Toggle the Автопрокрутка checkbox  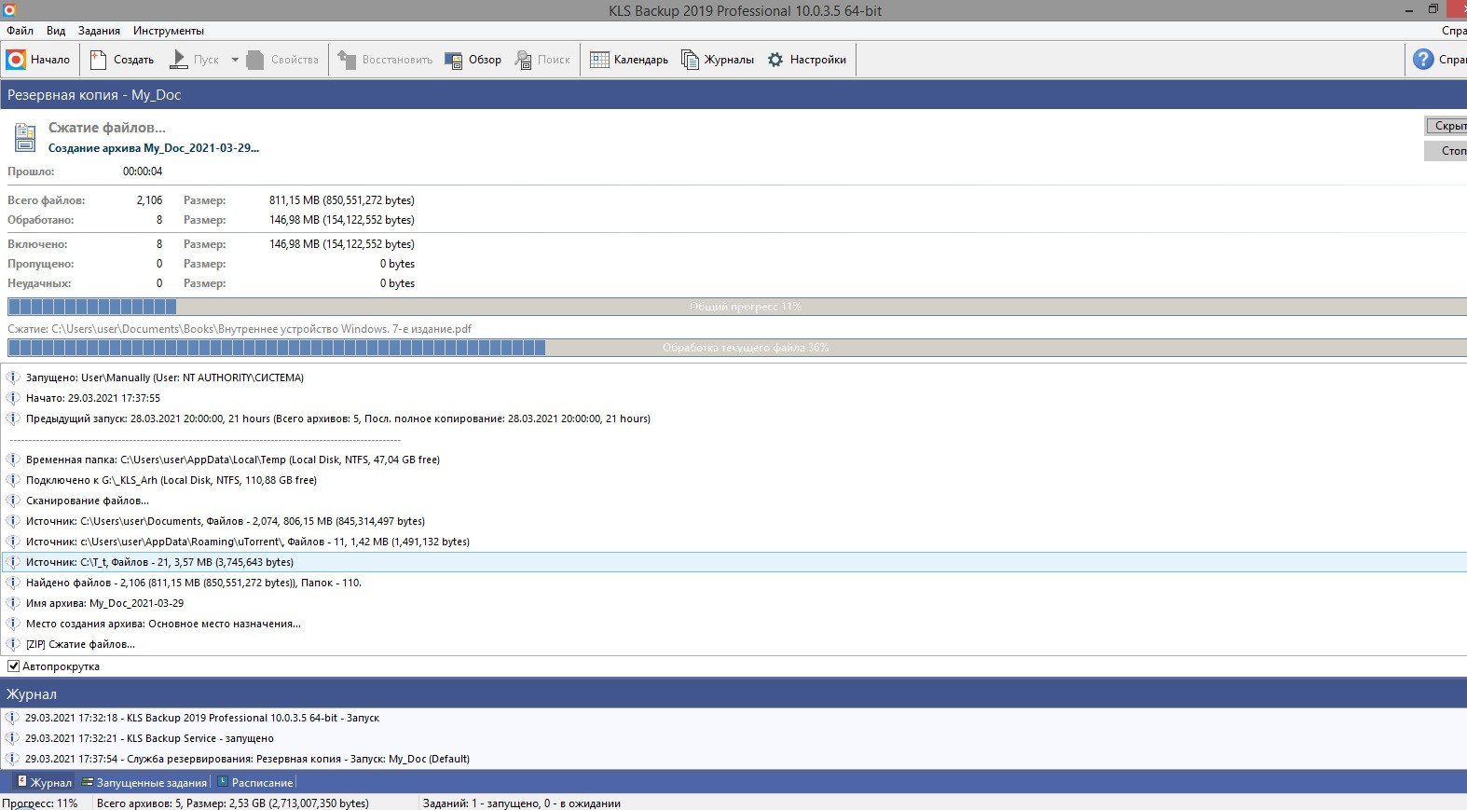point(14,666)
